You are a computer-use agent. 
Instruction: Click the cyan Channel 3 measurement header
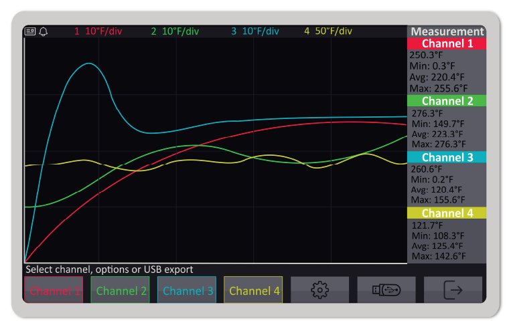point(447,157)
